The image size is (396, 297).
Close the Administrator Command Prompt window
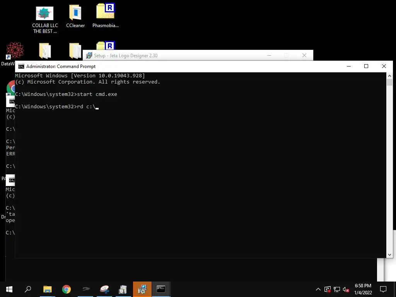click(384, 66)
